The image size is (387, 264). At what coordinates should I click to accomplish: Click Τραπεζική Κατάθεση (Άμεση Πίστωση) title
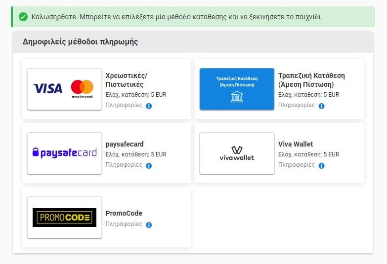point(311,80)
